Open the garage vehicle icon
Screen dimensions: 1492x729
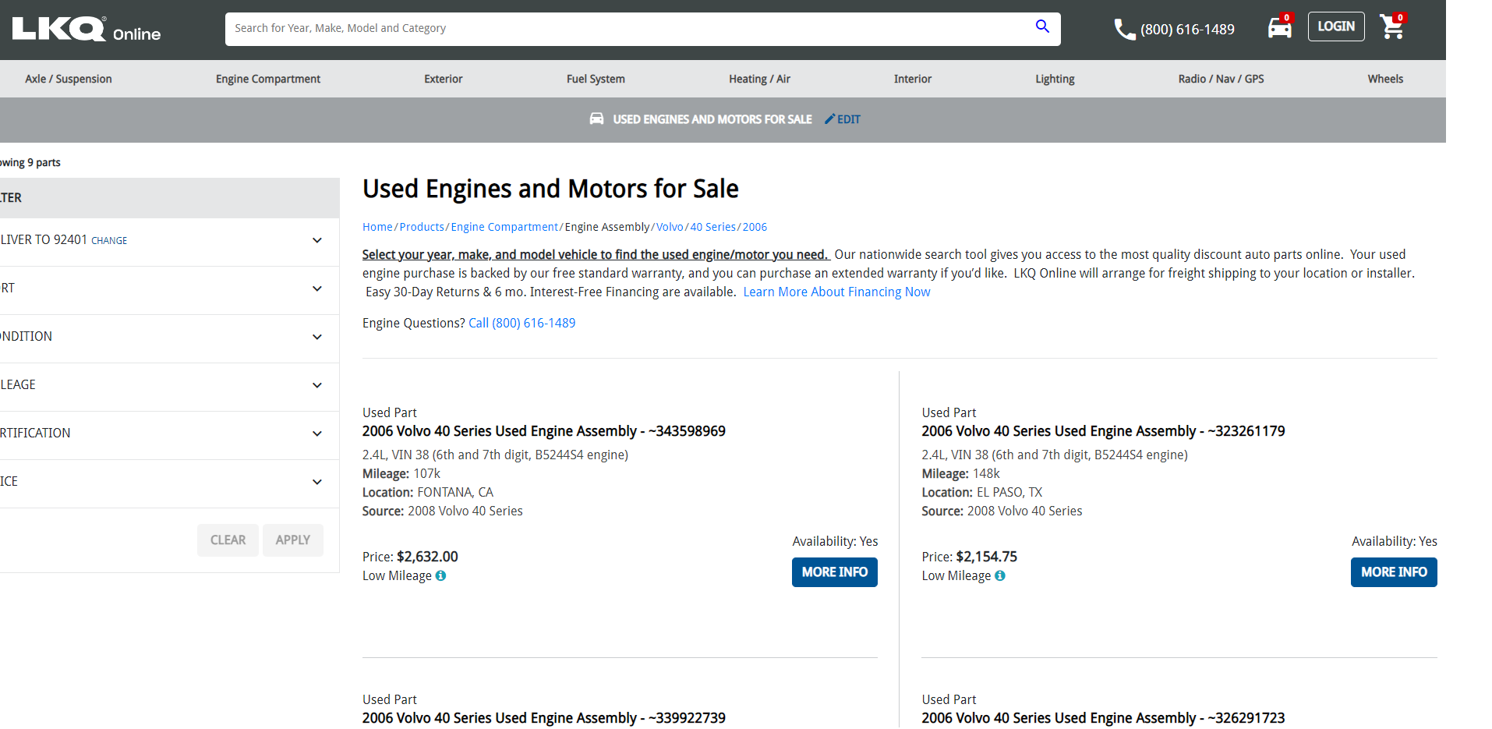pos(1280,28)
